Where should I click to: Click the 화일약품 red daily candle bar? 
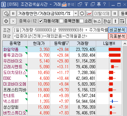[x=114, y=49]
